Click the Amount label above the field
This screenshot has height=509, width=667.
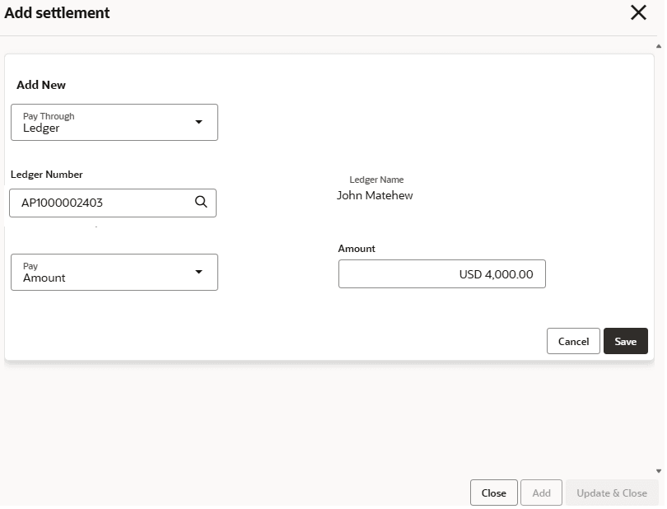click(357, 249)
